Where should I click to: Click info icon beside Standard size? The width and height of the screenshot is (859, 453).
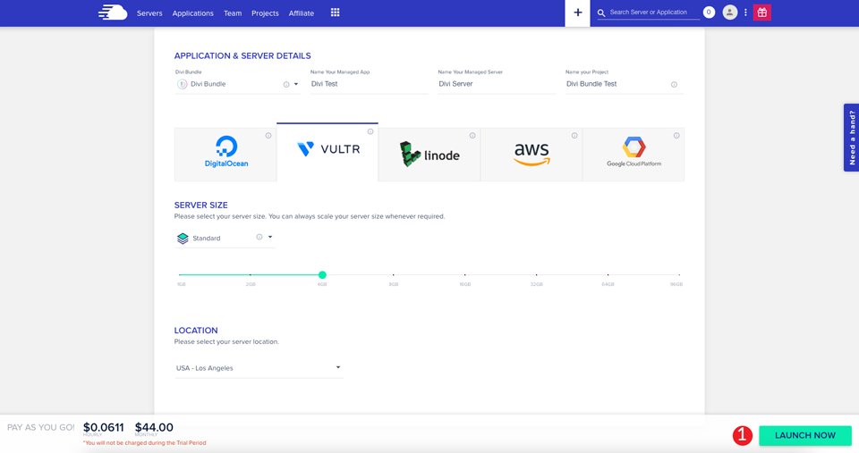[259, 237]
